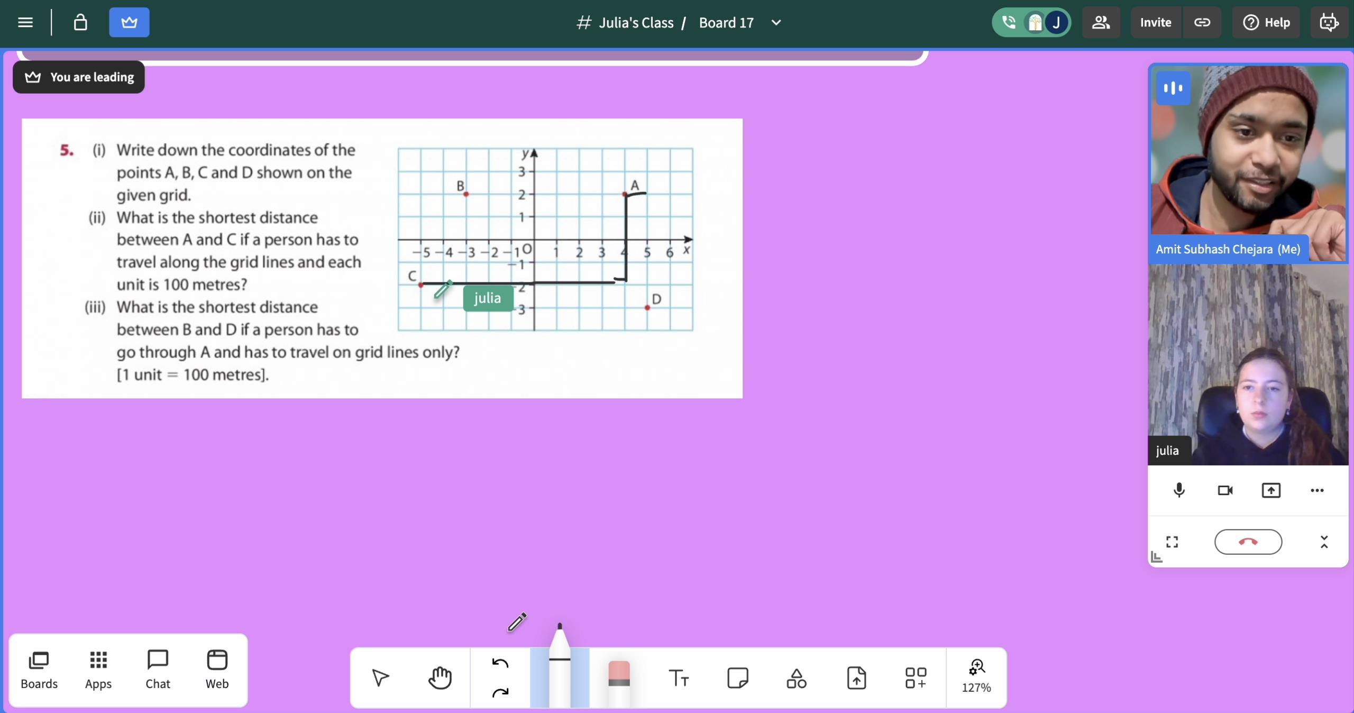1354x713 pixels.
Task: Select the Text tool
Action: click(x=679, y=678)
